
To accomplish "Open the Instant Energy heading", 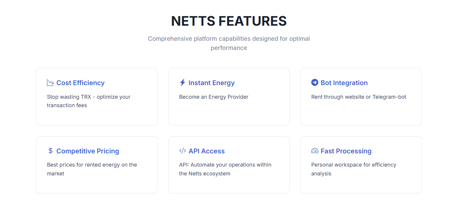I will tap(211, 83).
